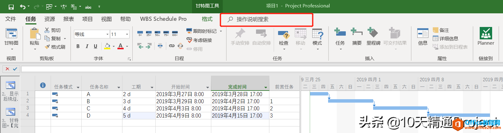Switch to 视图 ribbon tab

click(x=107, y=19)
